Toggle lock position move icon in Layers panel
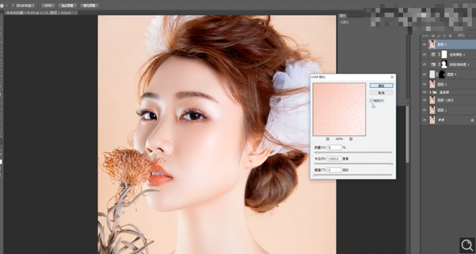The image size is (476, 254). coord(444,36)
